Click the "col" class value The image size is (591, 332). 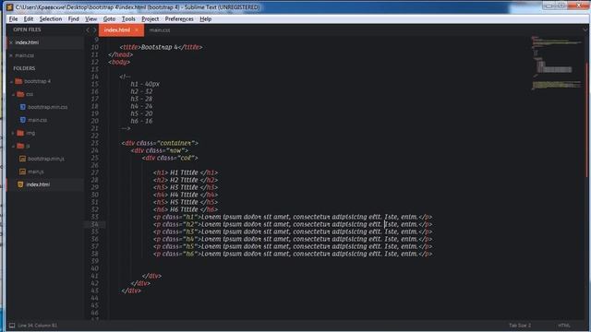pos(185,158)
